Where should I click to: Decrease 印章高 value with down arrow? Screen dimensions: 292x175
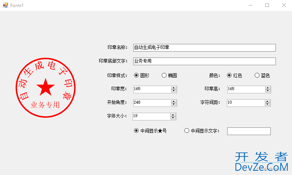pos(268,91)
